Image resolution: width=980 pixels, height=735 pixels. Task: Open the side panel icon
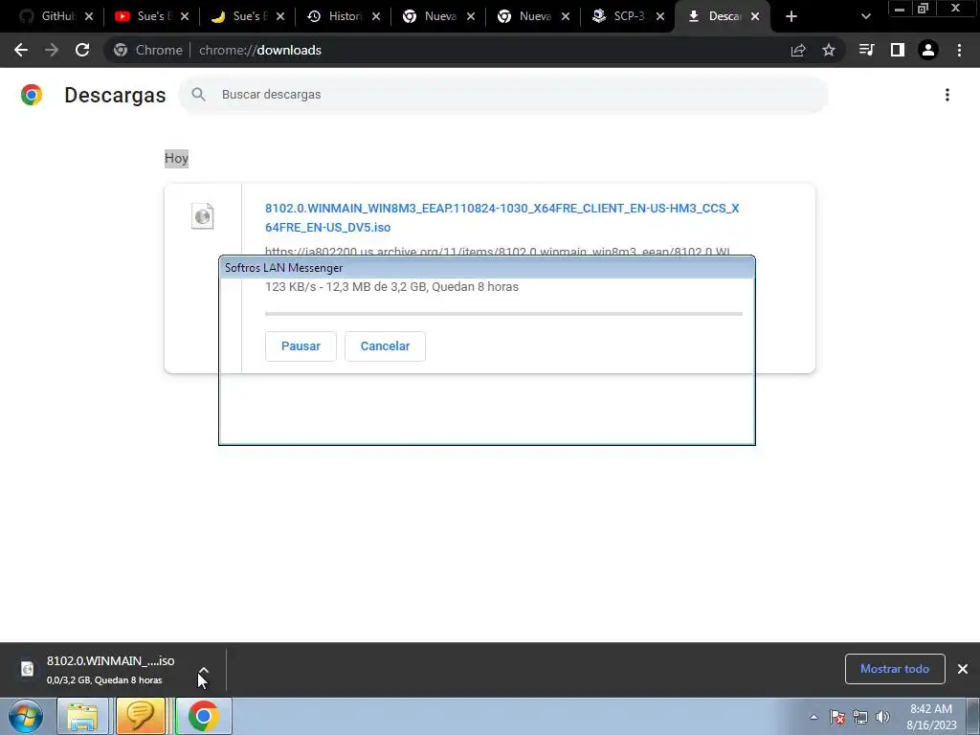pos(898,50)
